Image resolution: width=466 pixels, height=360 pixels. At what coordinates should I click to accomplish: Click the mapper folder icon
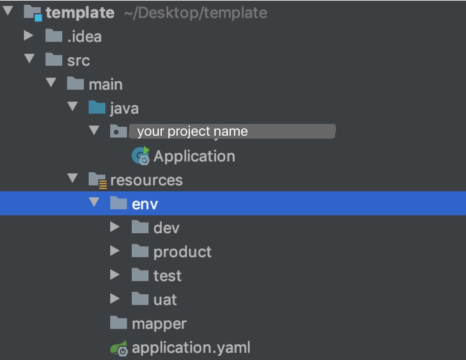(119, 324)
